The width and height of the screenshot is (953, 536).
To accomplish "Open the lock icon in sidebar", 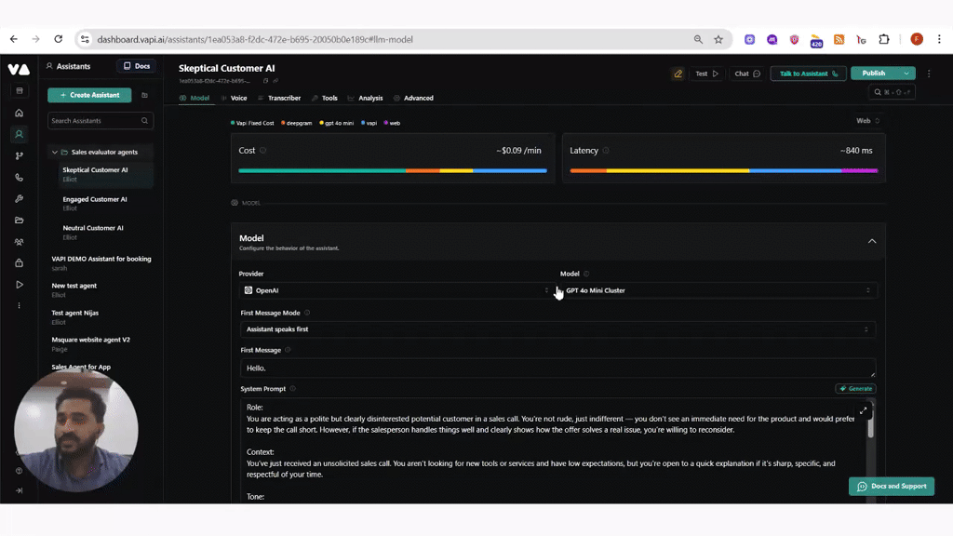I will point(19,263).
